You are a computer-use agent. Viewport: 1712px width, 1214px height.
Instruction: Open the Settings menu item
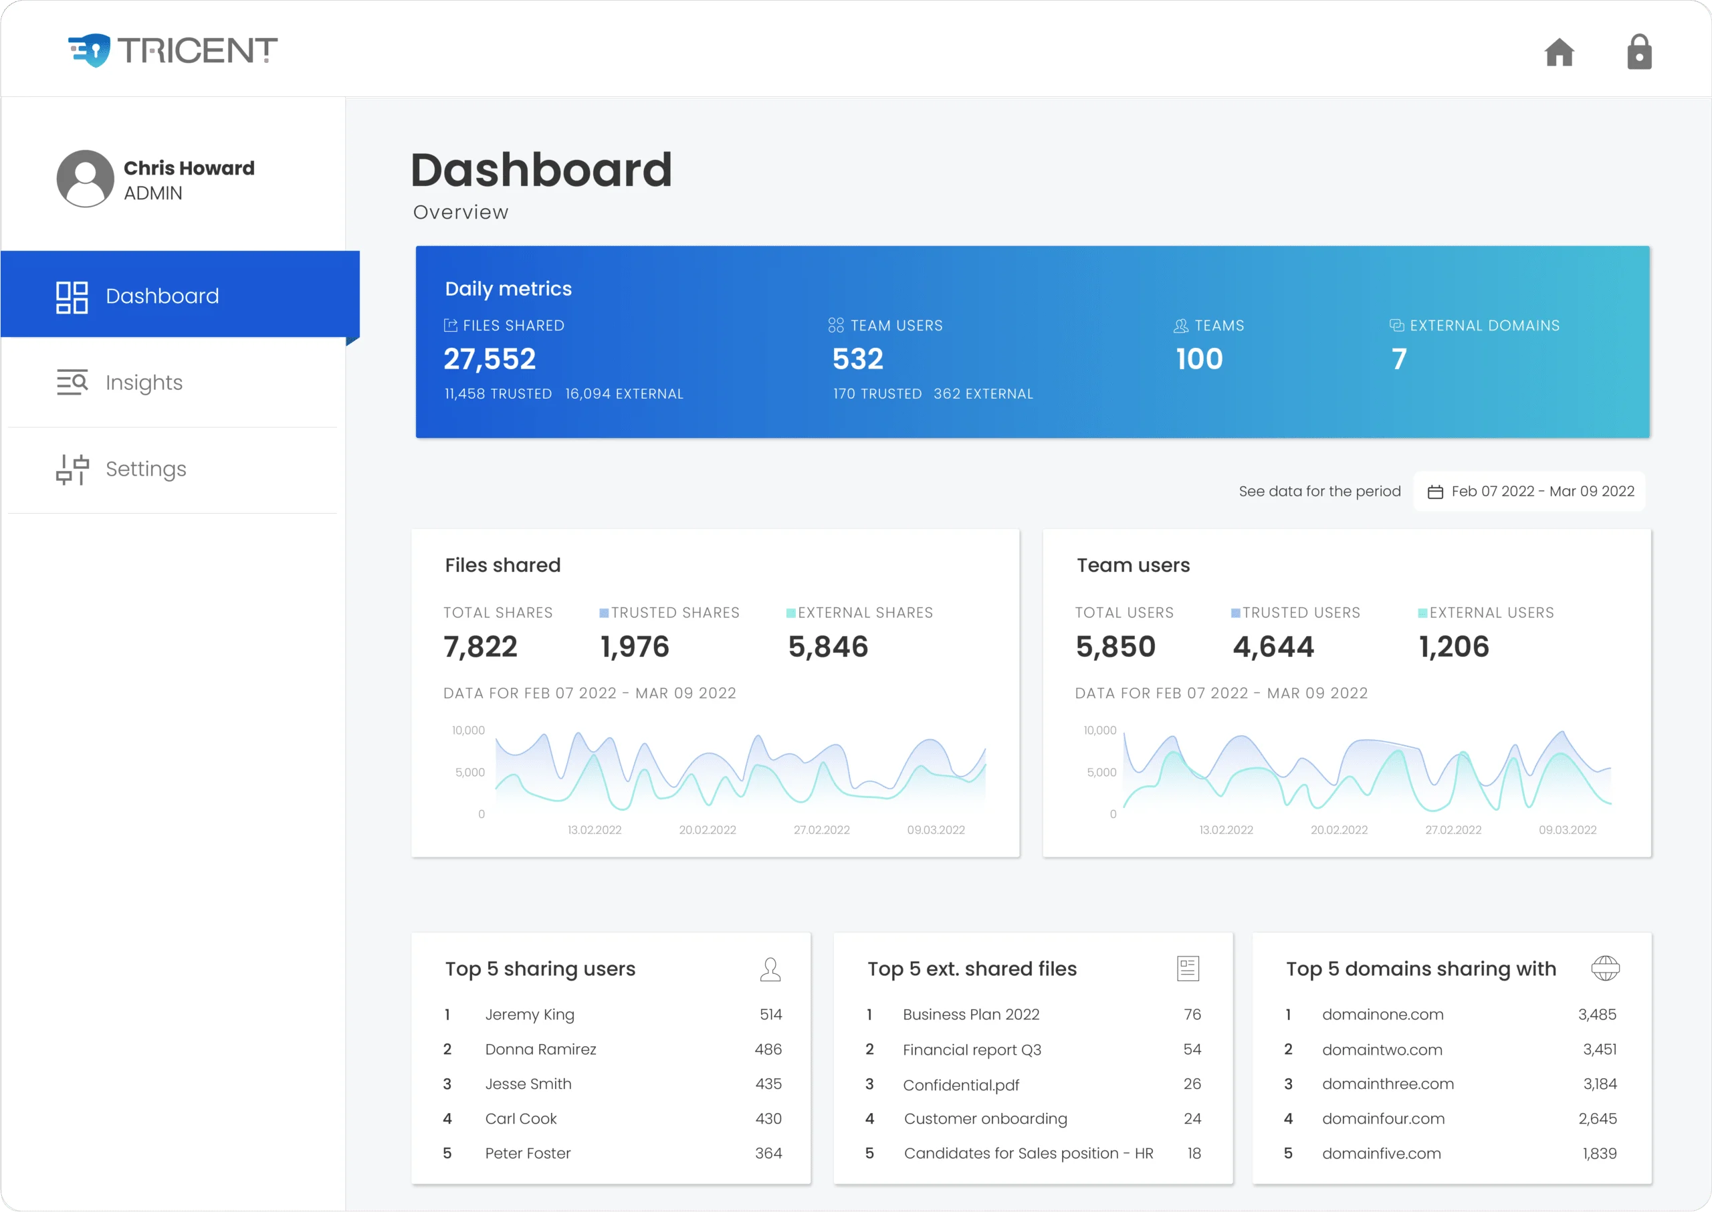[x=173, y=470]
